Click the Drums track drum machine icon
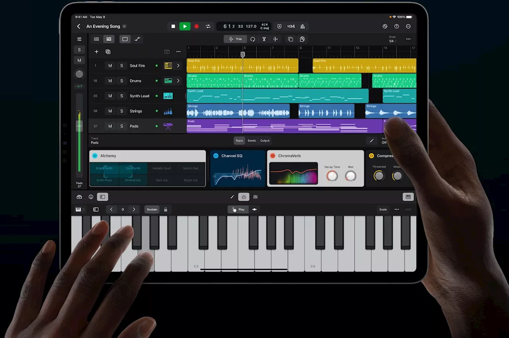Image resolution: width=509 pixels, height=338 pixels. click(x=168, y=81)
